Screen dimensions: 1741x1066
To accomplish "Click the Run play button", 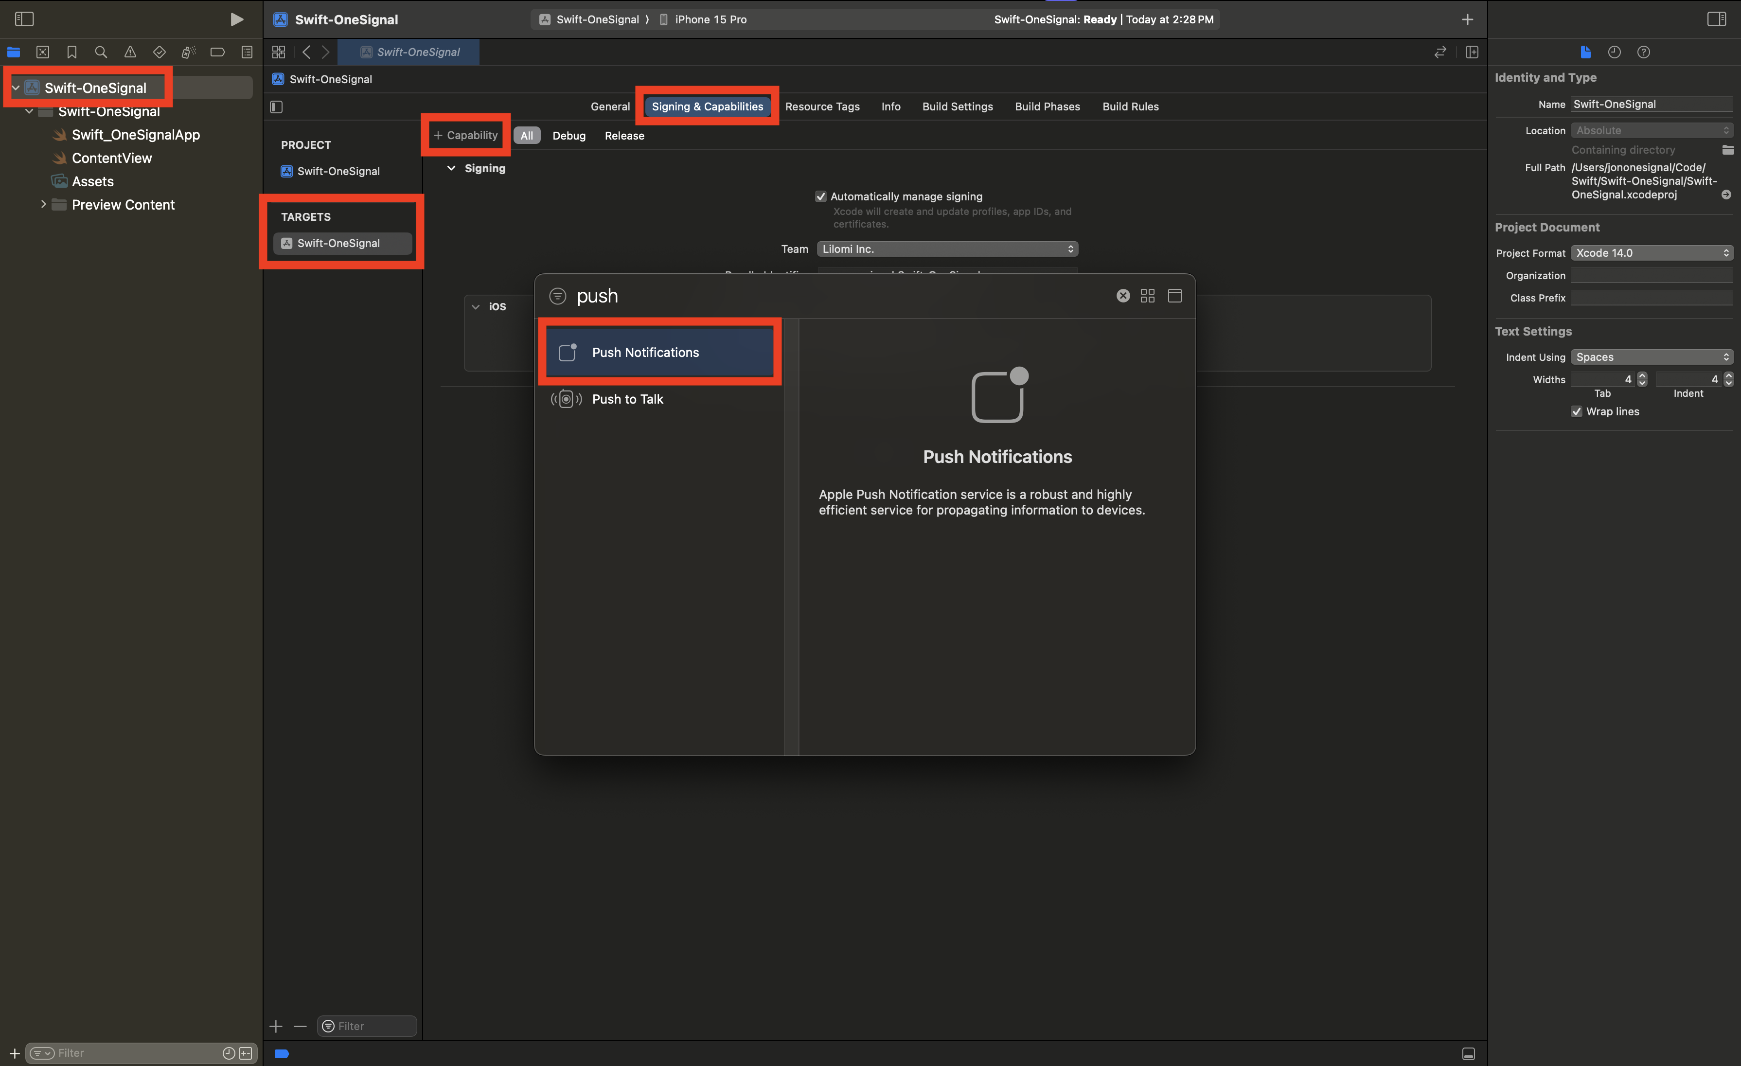I will (237, 19).
